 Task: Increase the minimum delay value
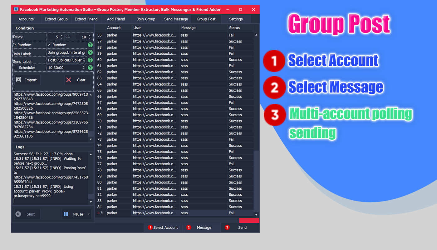click(62, 36)
